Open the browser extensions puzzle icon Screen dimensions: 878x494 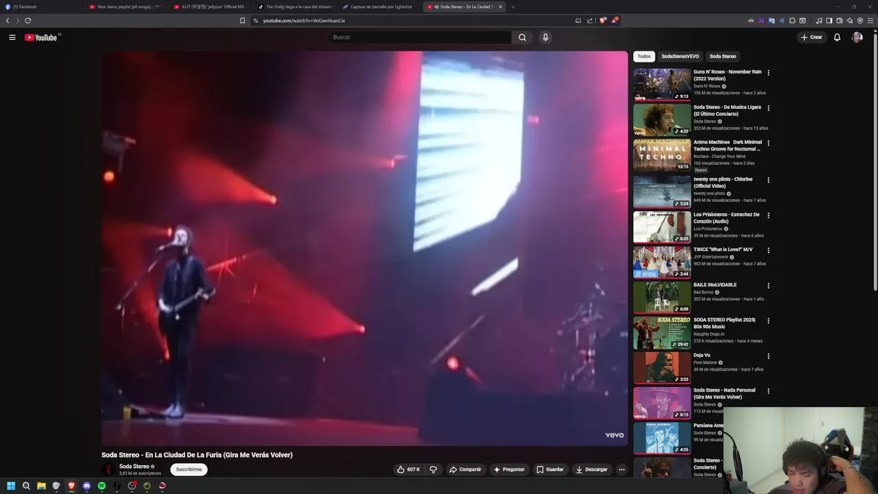click(792, 21)
